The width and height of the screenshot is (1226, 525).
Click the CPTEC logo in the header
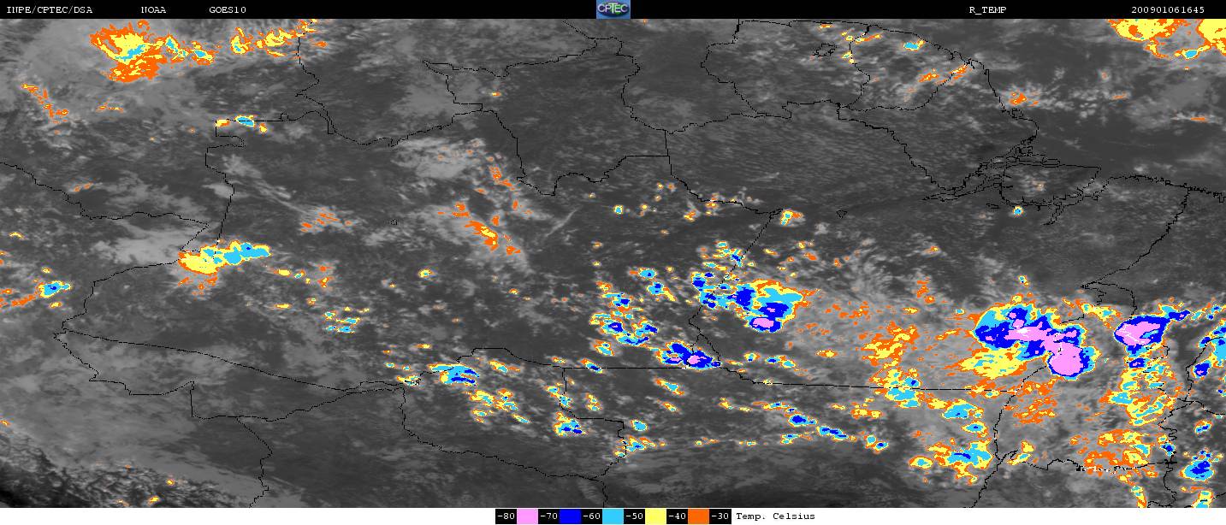click(x=613, y=9)
